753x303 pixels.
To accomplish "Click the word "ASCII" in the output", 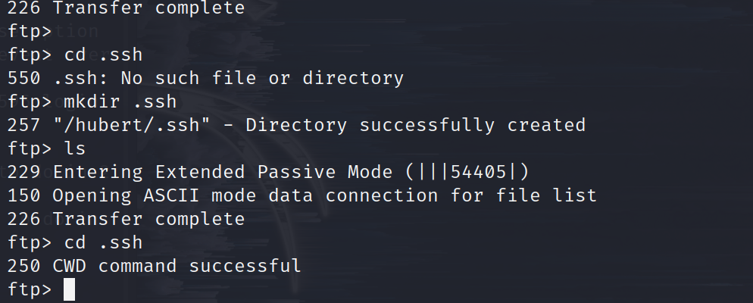I will pos(171,195).
